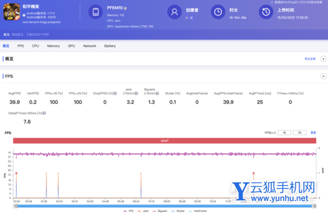Click the help icon next to Drop(FPS)
328x213 pixels.
point(115,93)
